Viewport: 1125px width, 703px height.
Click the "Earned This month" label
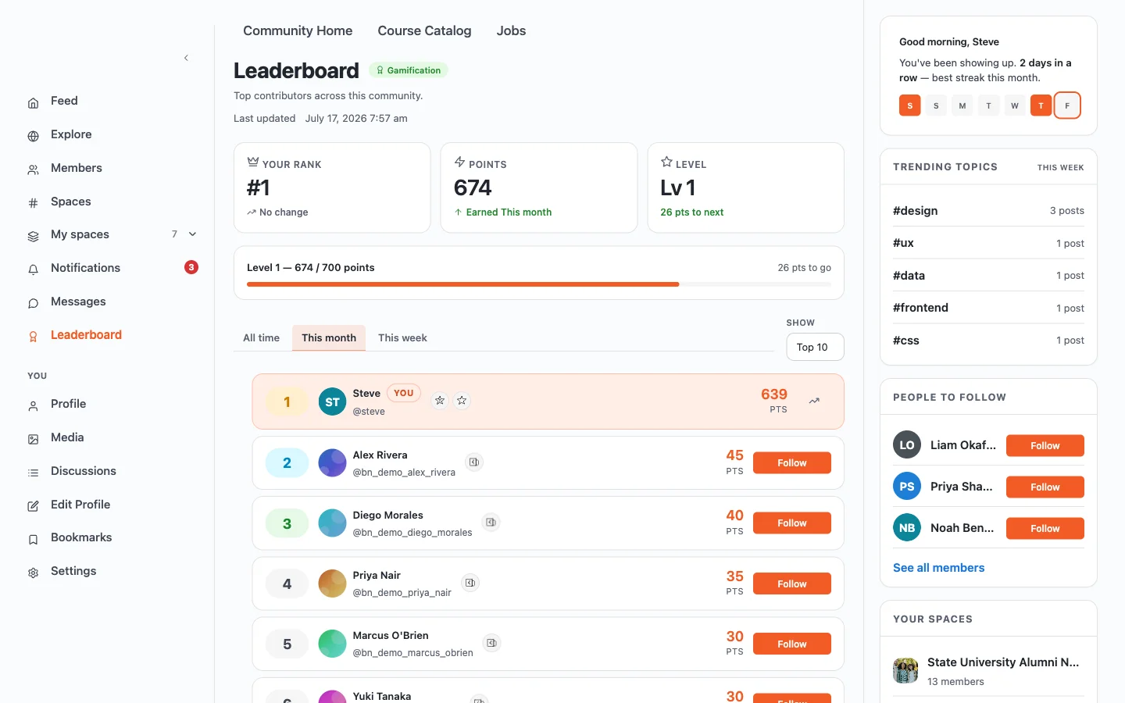click(509, 212)
